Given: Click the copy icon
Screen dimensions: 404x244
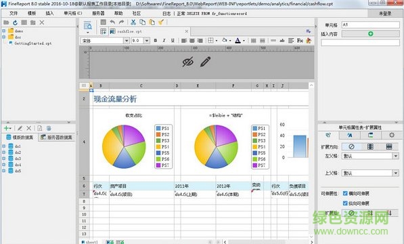Looking at the screenshot, I should pos(143,22).
